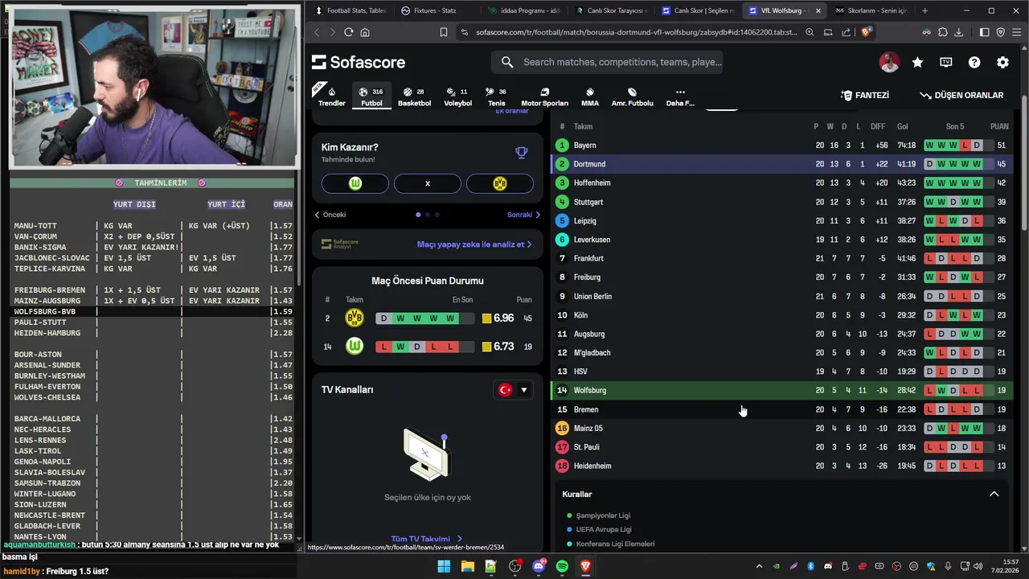
Task: Open the help question mark icon
Action: click(974, 62)
